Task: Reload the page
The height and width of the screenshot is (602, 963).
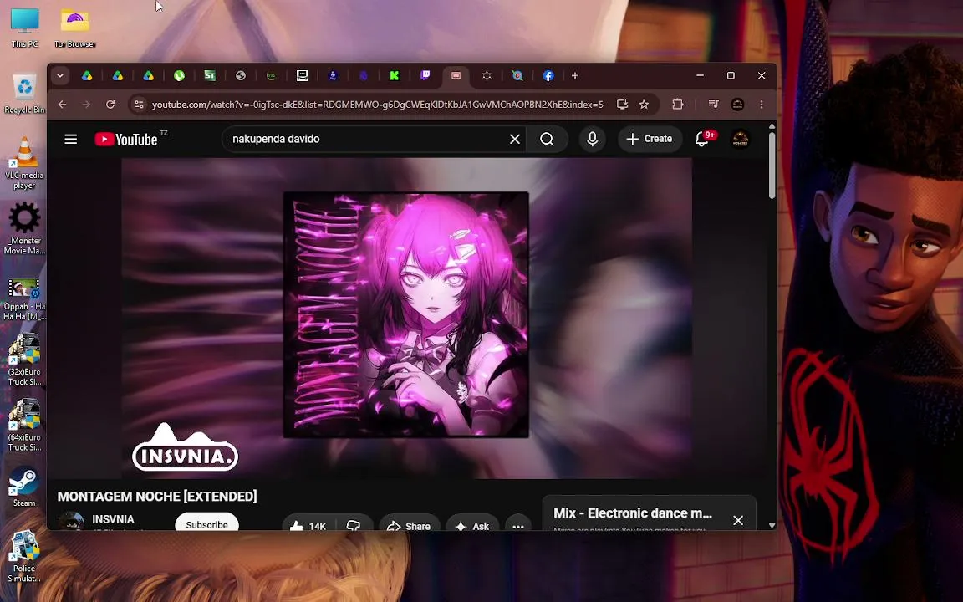Action: pyautogui.click(x=110, y=105)
